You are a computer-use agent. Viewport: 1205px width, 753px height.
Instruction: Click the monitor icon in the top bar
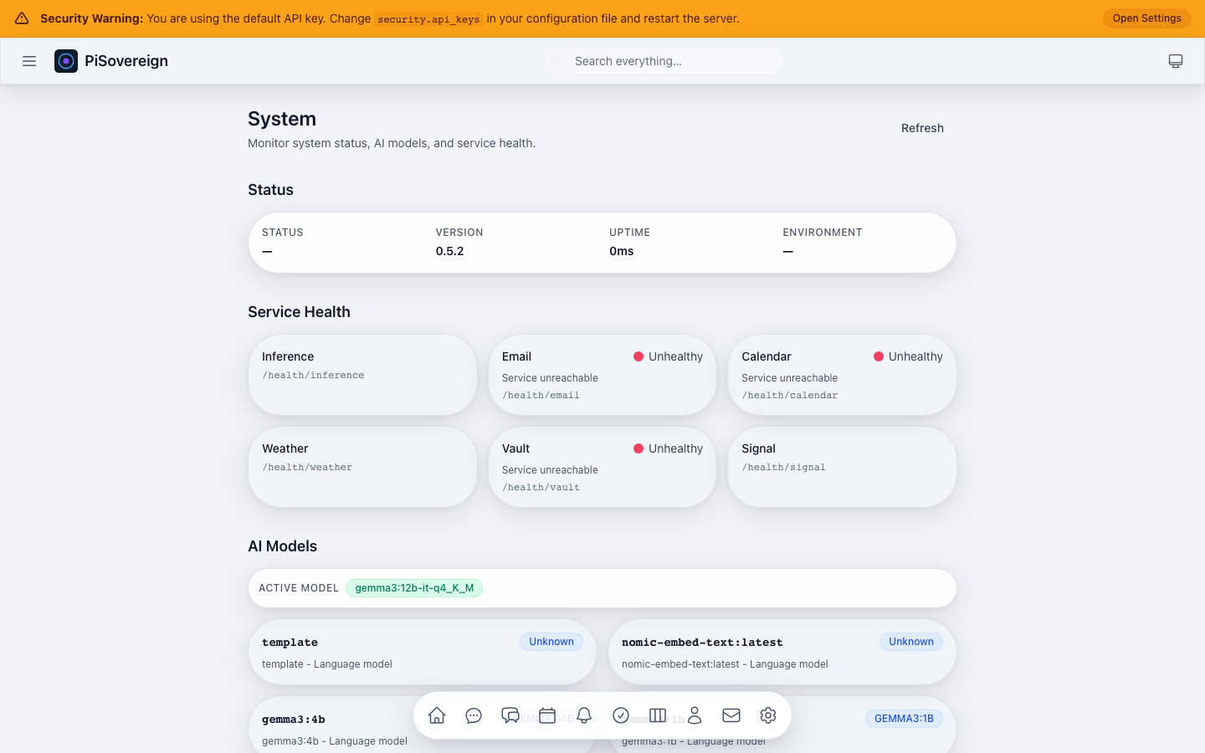pyautogui.click(x=1176, y=60)
